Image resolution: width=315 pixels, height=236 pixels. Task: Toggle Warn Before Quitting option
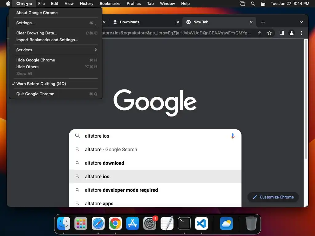[x=56, y=84]
